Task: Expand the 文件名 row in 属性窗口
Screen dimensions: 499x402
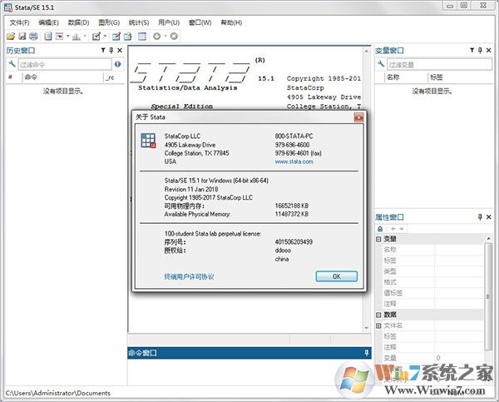Action: [x=378, y=325]
